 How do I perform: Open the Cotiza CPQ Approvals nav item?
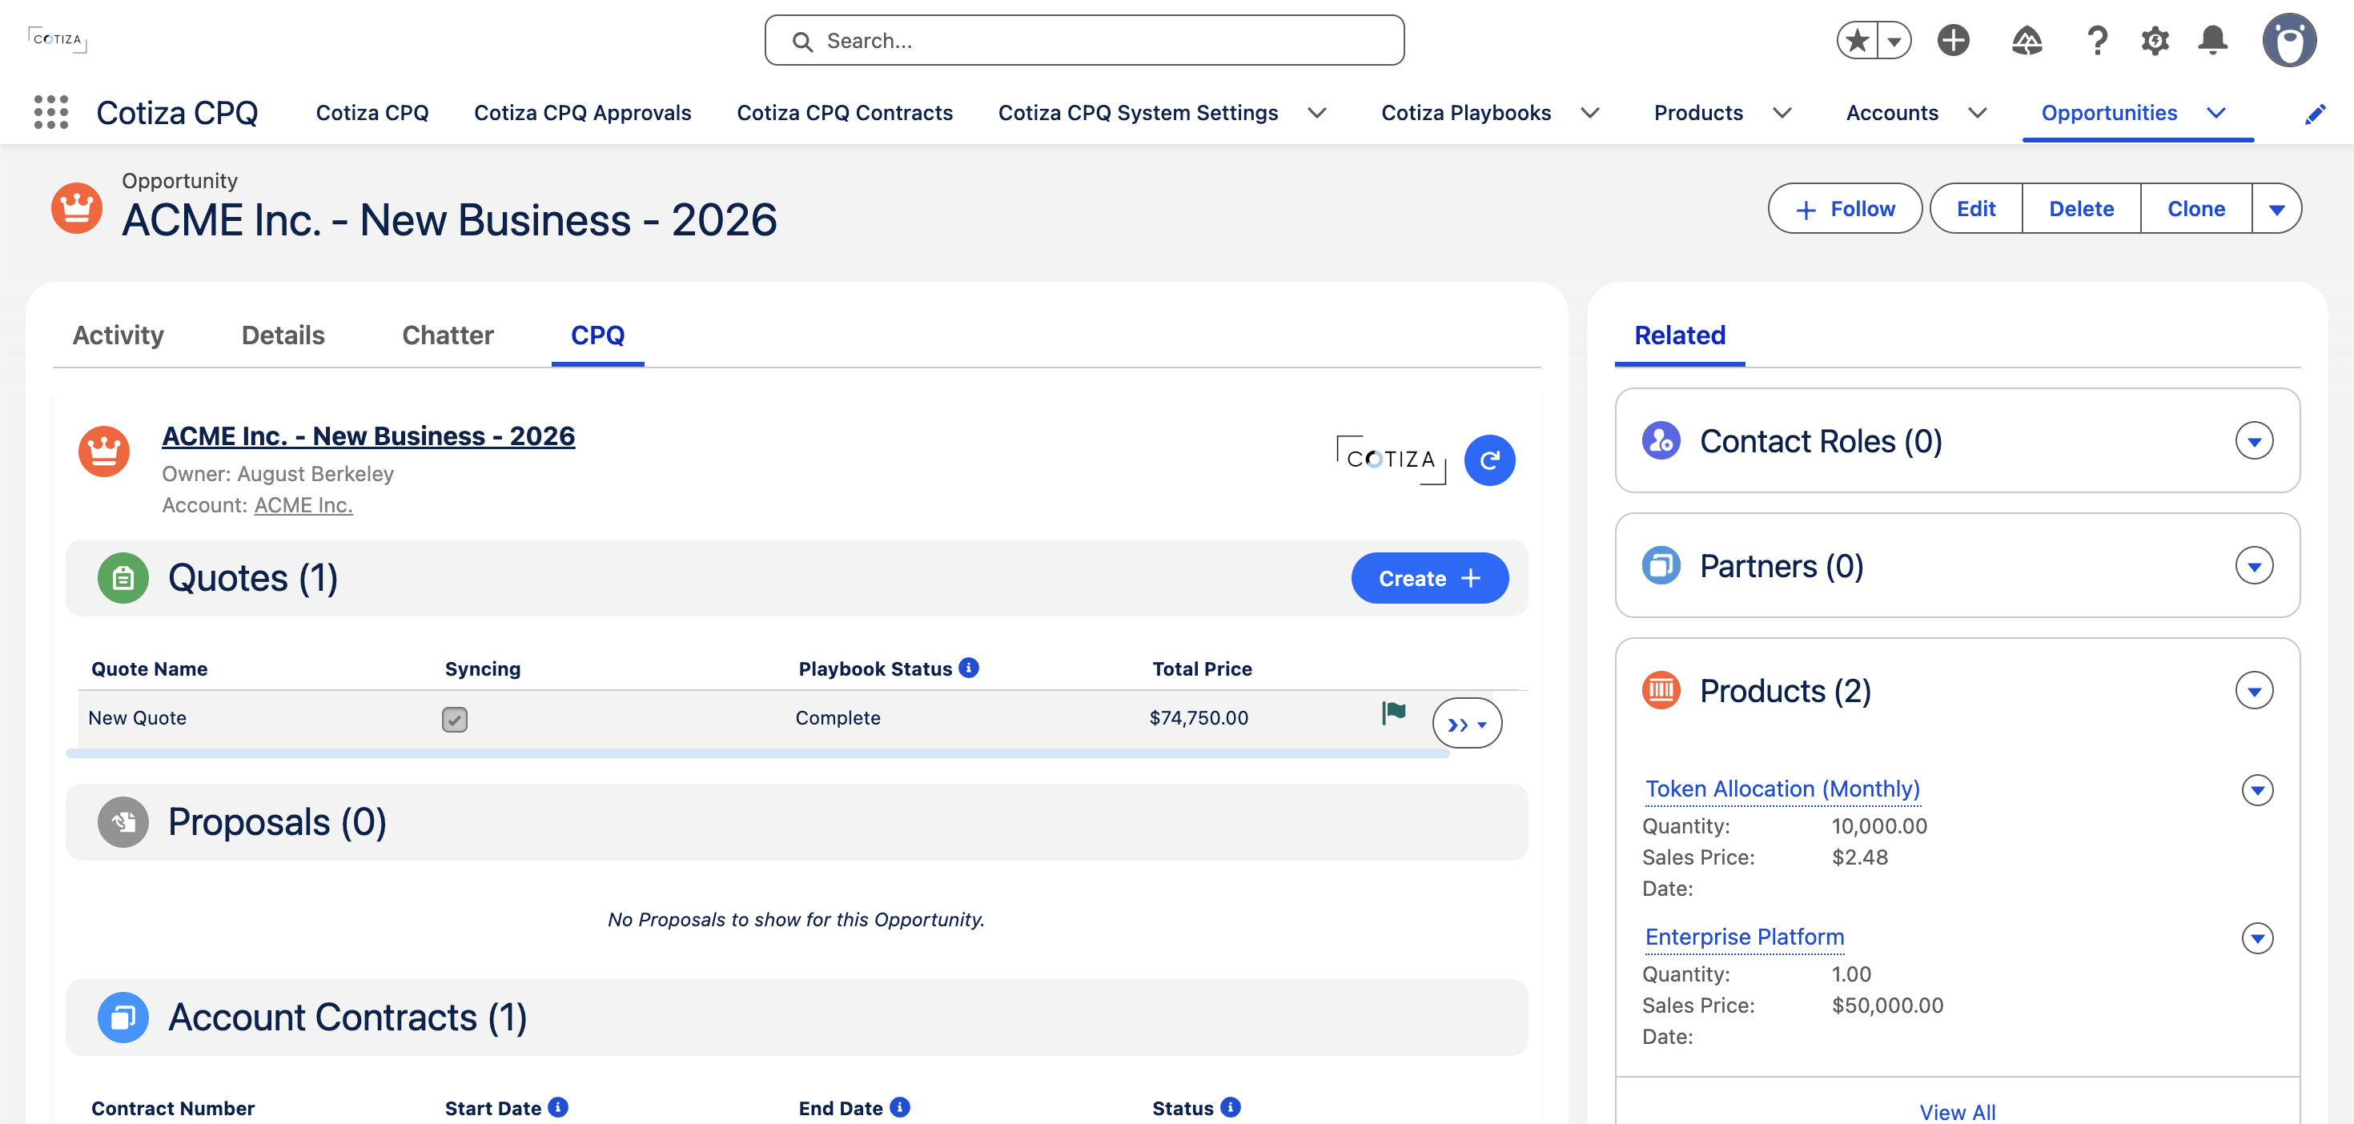pos(582,112)
